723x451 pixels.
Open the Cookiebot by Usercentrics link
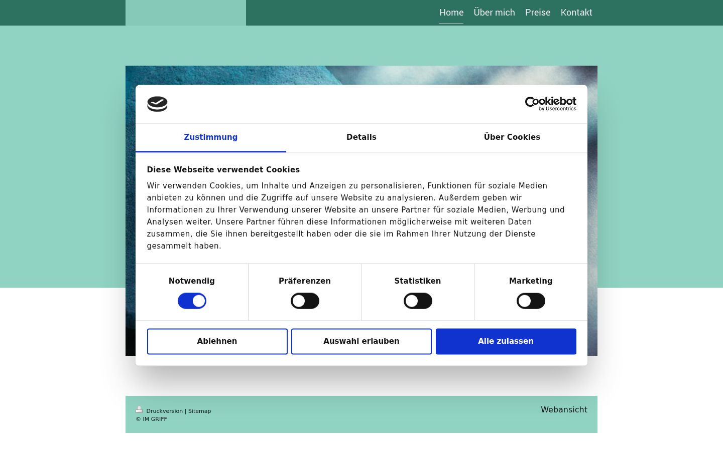(550, 104)
